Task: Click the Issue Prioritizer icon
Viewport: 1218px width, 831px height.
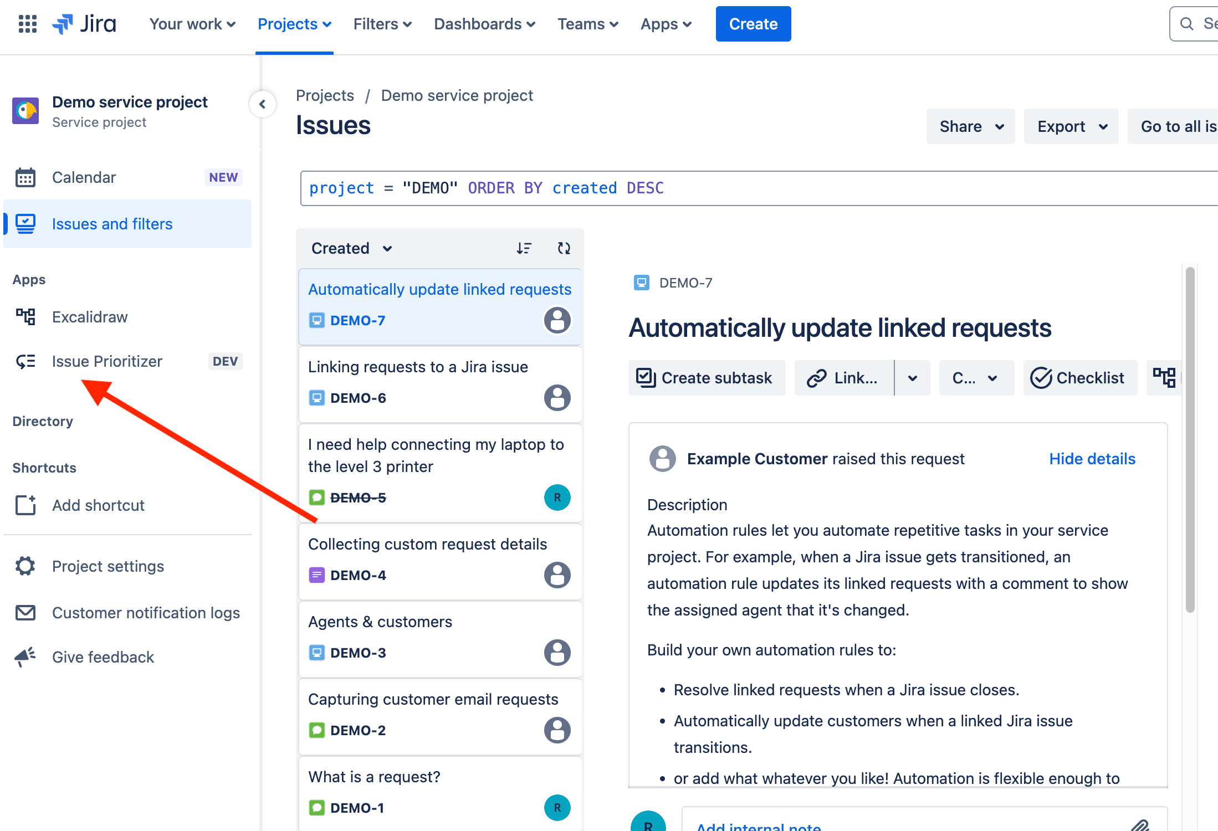Action: [x=25, y=361]
